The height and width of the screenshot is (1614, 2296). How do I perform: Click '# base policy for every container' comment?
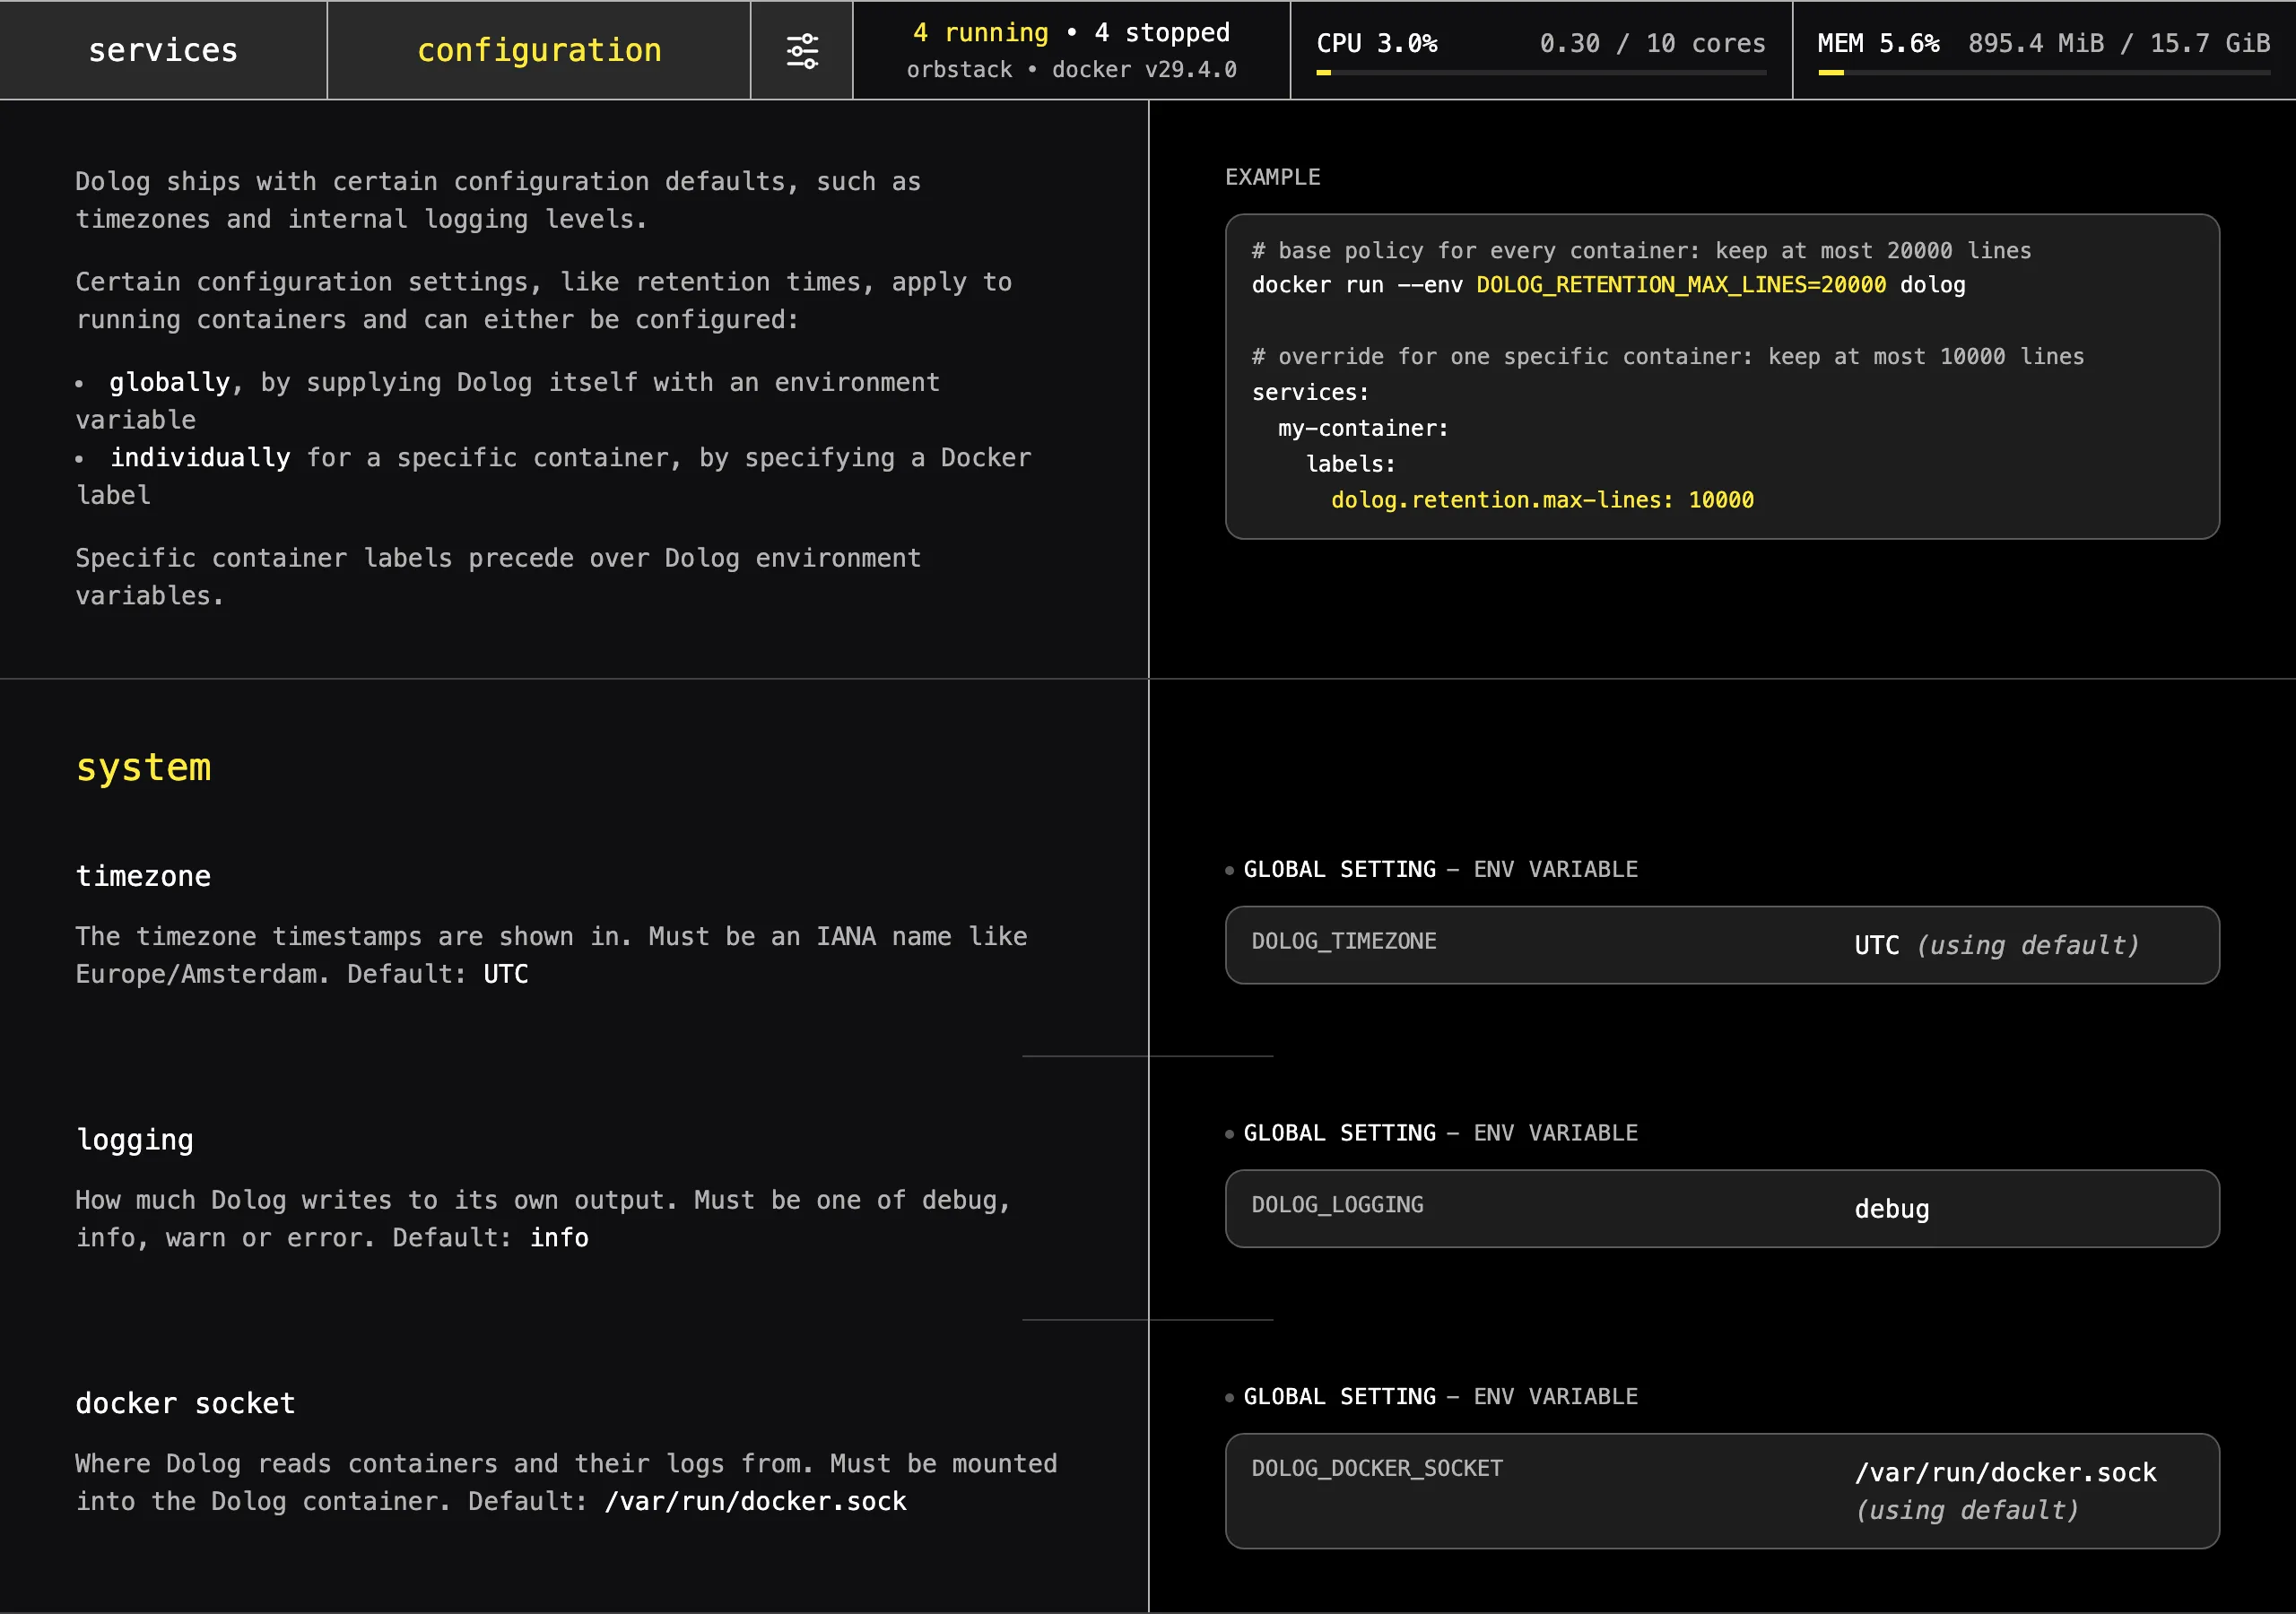pos(1641,251)
